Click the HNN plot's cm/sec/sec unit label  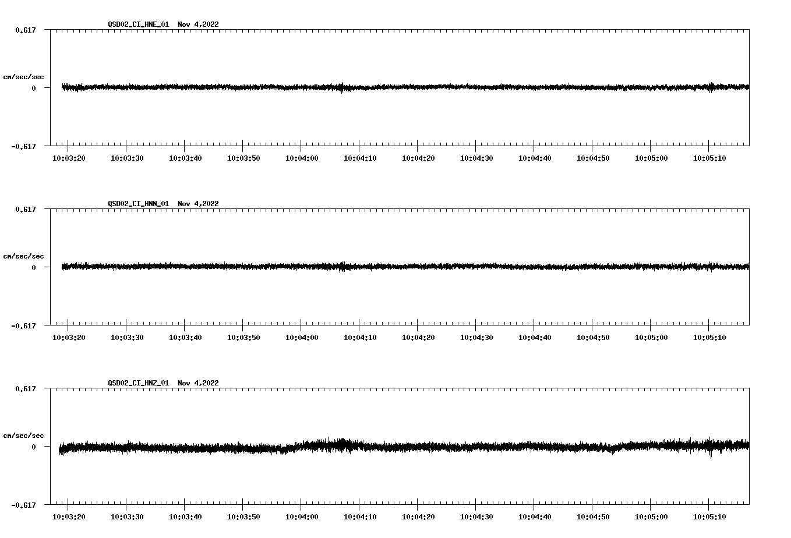coord(23,256)
